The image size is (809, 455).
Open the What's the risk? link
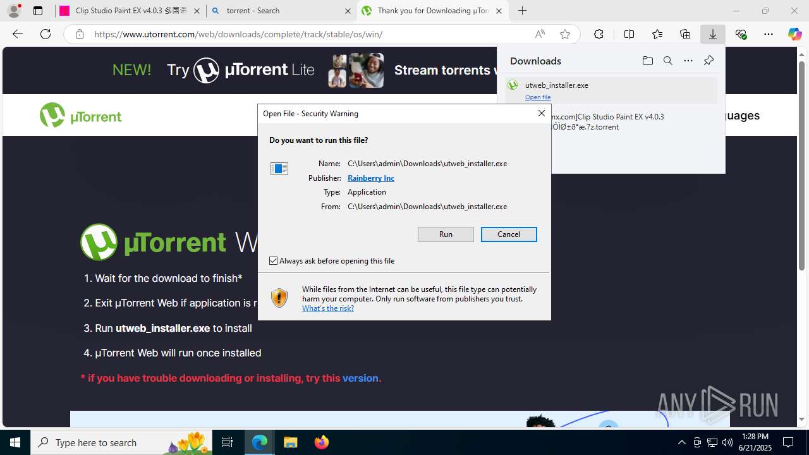328,308
